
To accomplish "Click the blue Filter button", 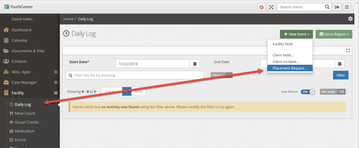I will [341, 75].
